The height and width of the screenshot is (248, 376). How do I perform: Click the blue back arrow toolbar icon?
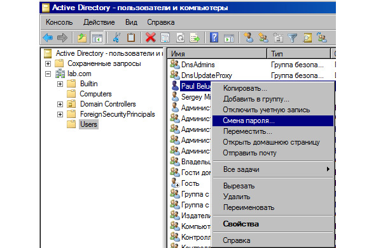click(x=48, y=37)
